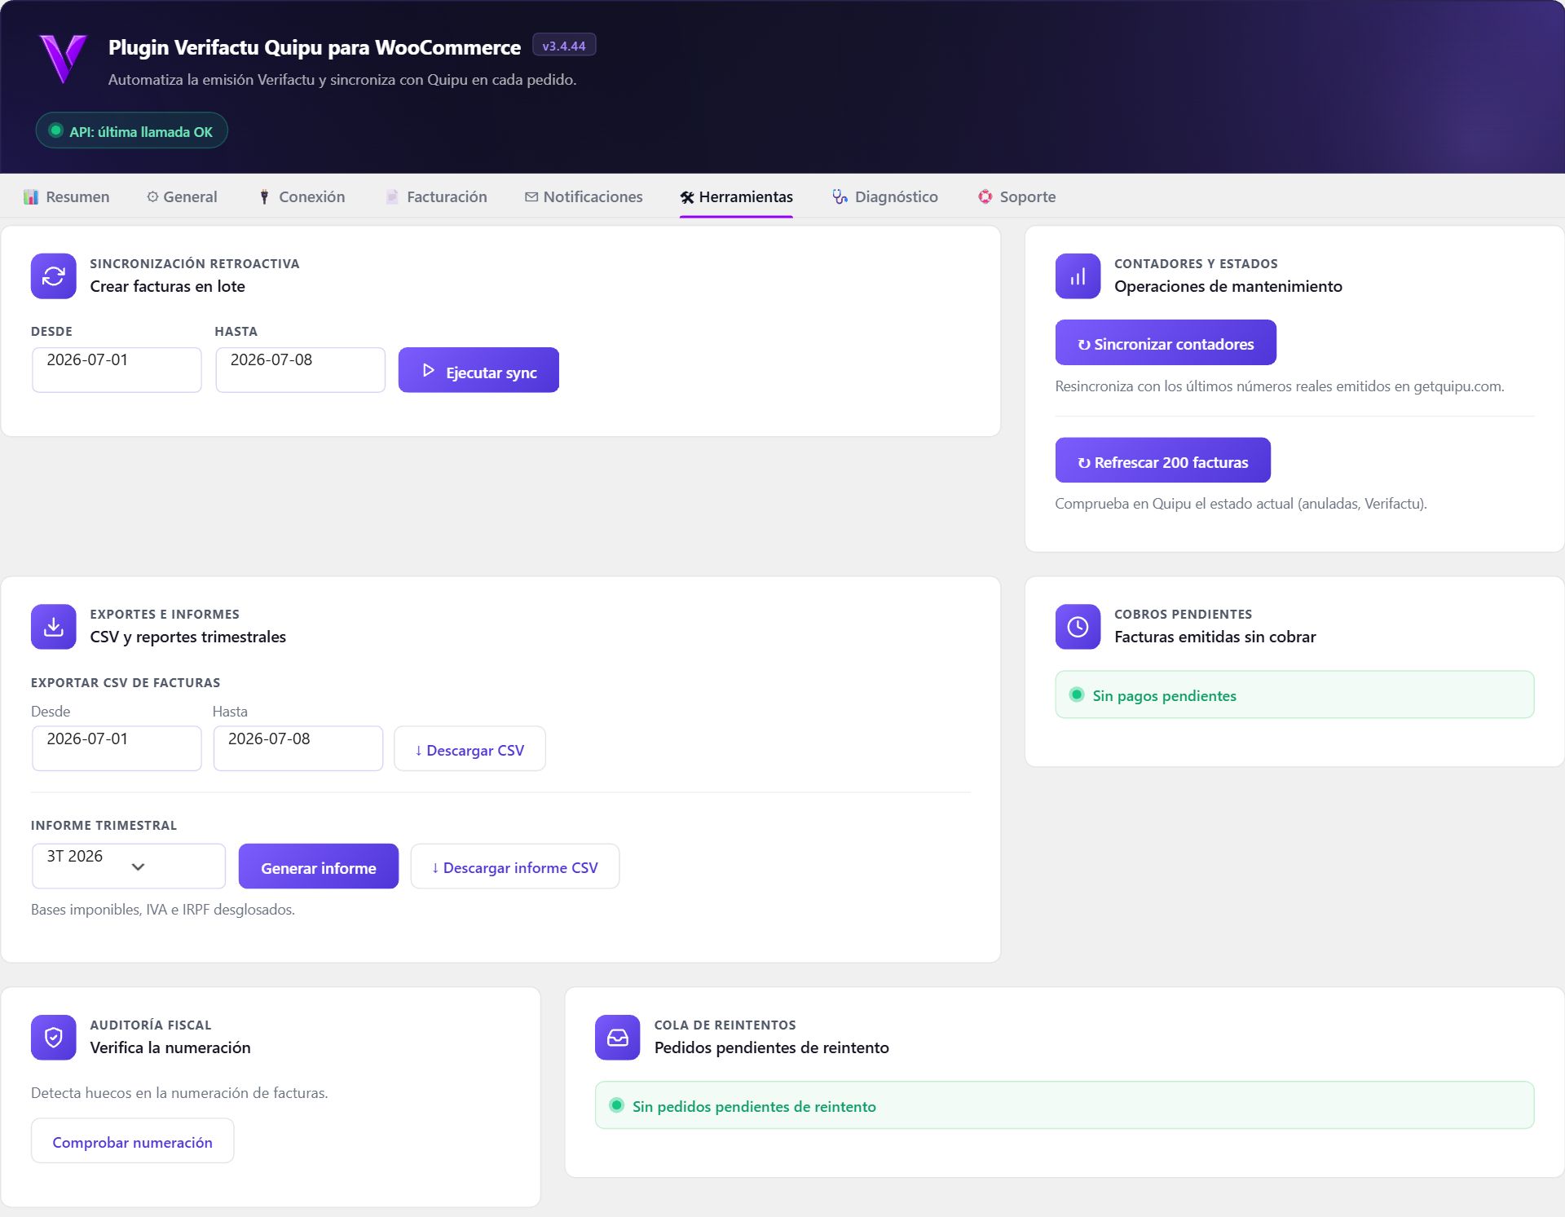Click Generar informe button
1565x1217 pixels.
pos(319,866)
